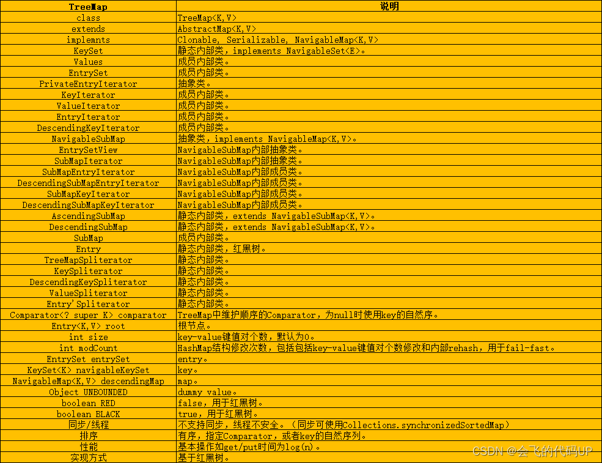Select the 'DescendingSubMapEntryIterator' cell
602x463 pixels.
pos(88,183)
